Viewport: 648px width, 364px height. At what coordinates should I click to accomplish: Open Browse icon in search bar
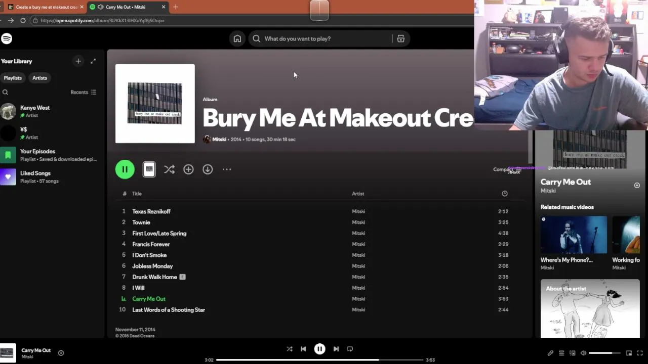click(x=400, y=38)
